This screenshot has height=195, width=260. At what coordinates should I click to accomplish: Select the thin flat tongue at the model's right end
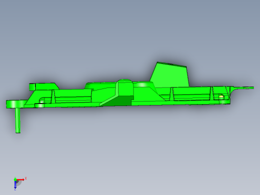pyautogui.click(x=243, y=88)
